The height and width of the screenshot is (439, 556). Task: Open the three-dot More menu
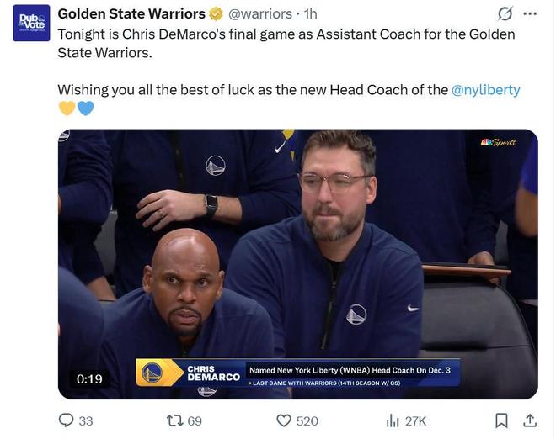530,14
